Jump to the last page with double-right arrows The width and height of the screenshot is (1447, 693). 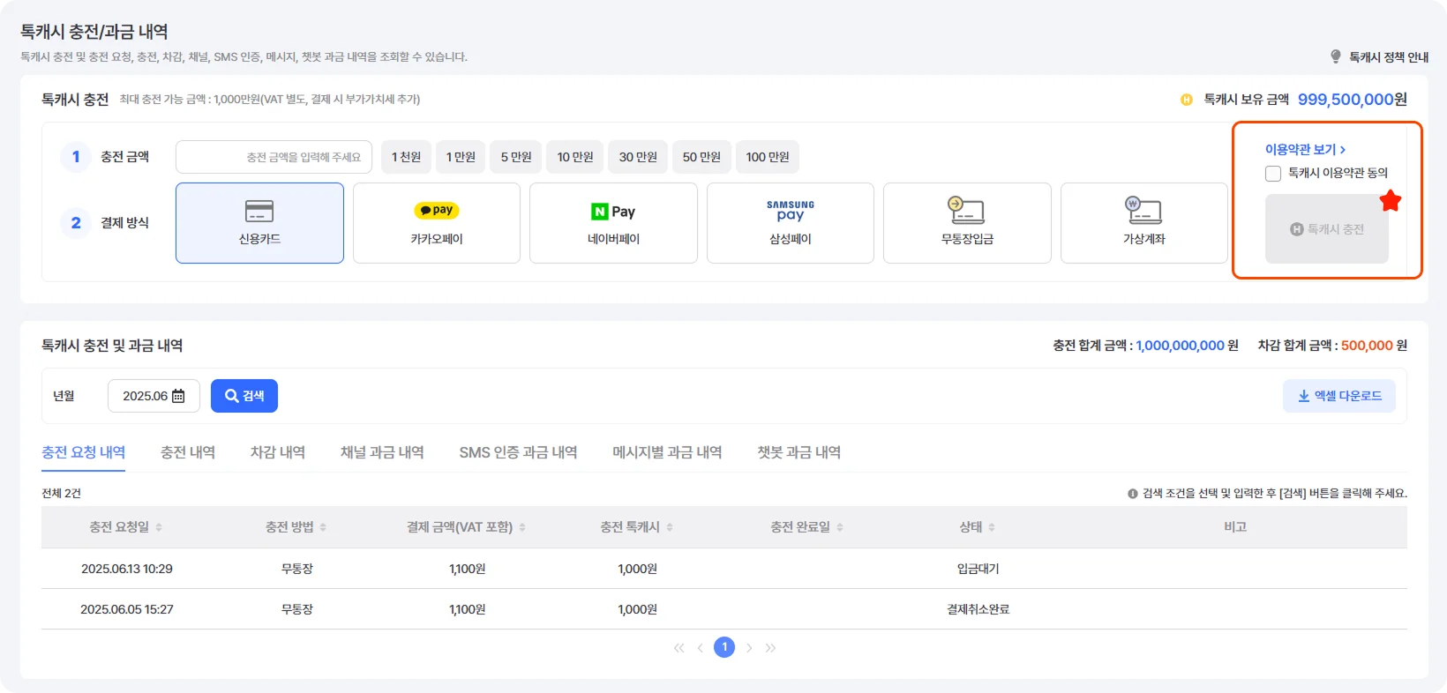(x=770, y=648)
